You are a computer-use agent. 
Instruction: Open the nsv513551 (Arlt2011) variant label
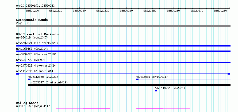pos(152,77)
